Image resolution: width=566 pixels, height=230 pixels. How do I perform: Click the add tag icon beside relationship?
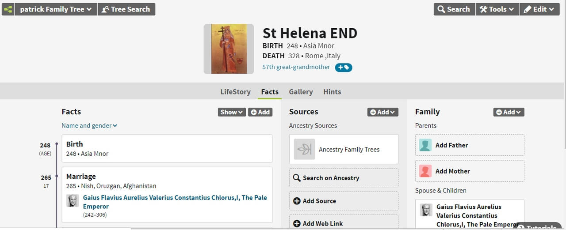click(x=343, y=68)
